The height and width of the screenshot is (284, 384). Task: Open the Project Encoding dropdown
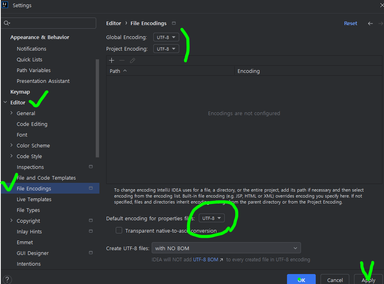coord(166,49)
